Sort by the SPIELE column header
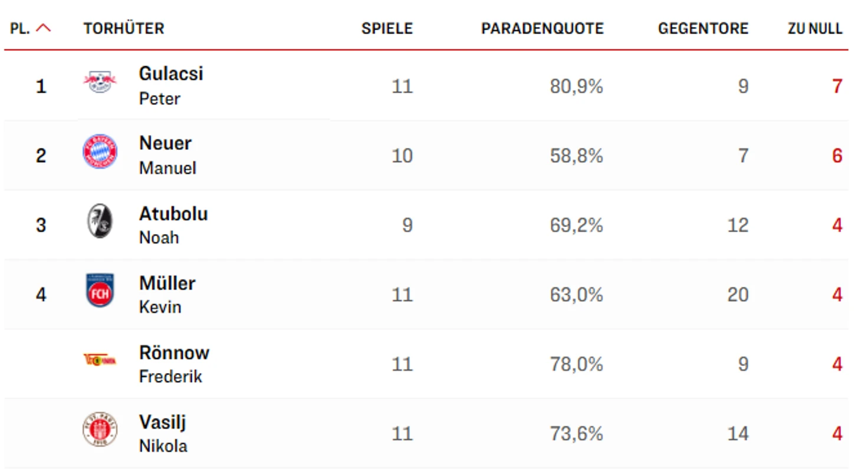Image resolution: width=861 pixels, height=471 pixels. [x=387, y=28]
